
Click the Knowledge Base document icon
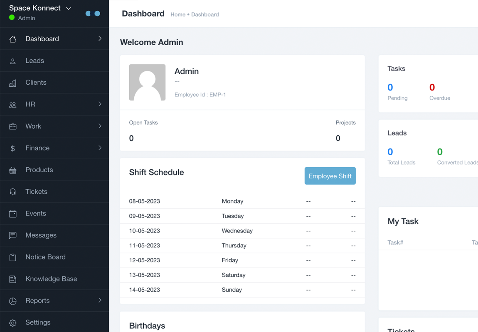pos(12,279)
